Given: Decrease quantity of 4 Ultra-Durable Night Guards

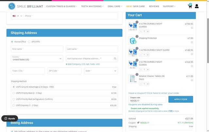Looking at the screenshot, I should 141,32.
